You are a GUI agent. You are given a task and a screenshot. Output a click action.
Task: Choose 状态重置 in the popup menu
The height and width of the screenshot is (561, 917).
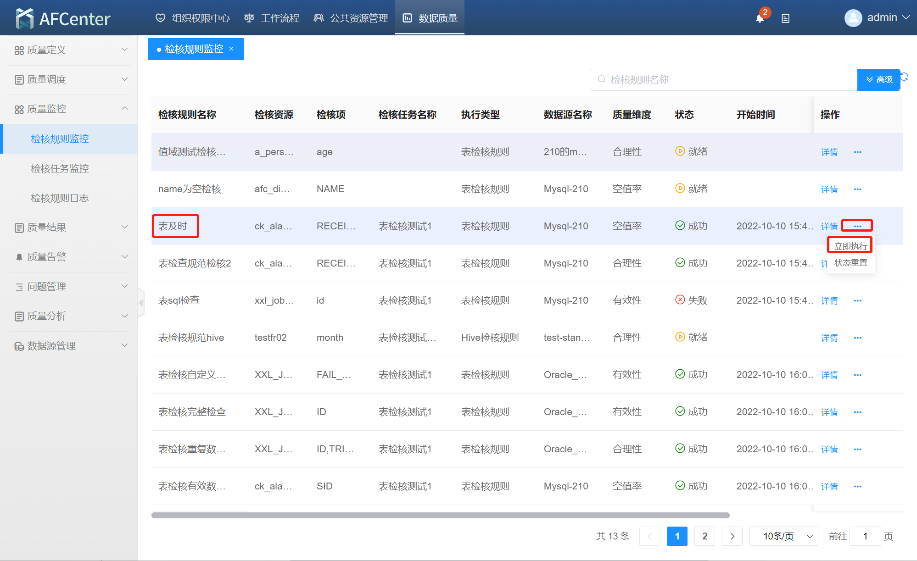tap(850, 263)
